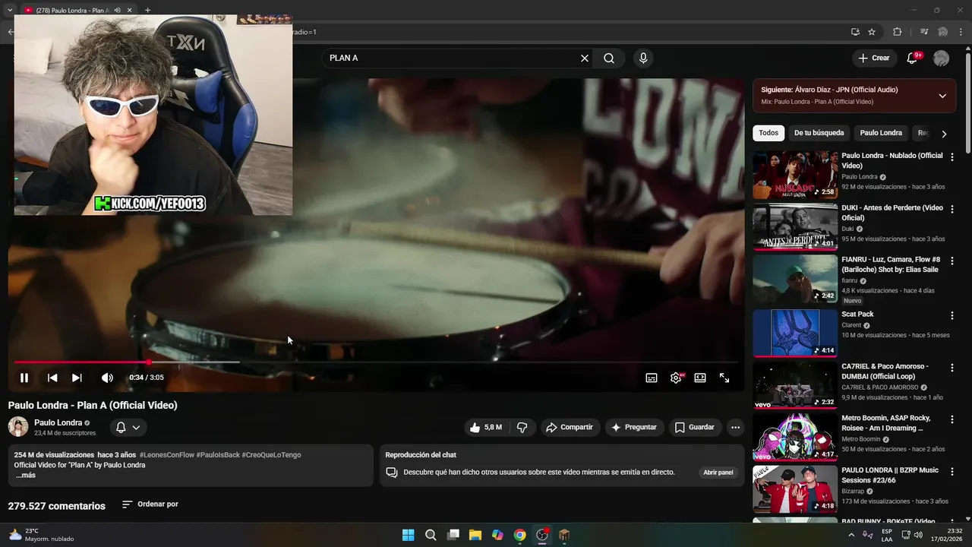
Task: Pause the video with the pause button
Action: tap(24, 378)
